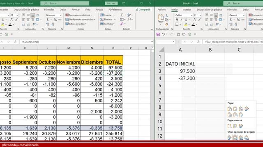Choose the Transpose paste icon
Viewport: 263px width, 147px height.
[241, 114]
